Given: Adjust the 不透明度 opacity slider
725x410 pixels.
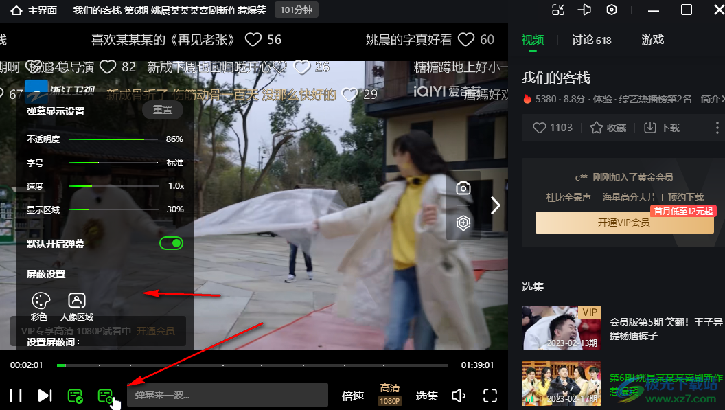Looking at the screenshot, I should 113,139.
